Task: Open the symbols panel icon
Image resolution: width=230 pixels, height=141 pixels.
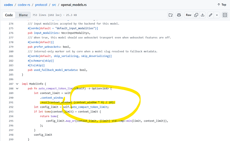Action: (225, 15)
